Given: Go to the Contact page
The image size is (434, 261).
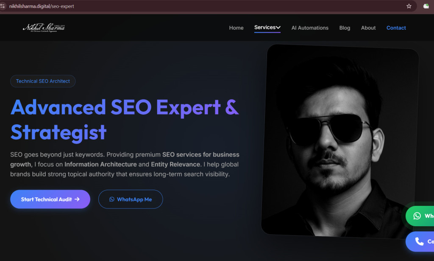Looking at the screenshot, I should pos(396,28).
